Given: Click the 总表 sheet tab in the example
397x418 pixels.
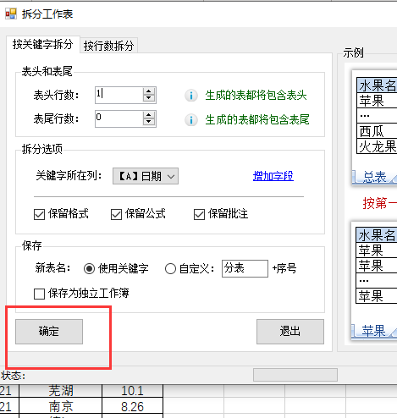Looking at the screenshot, I should pos(374,177).
